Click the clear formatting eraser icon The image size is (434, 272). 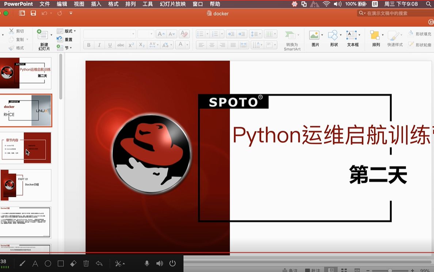(x=184, y=34)
